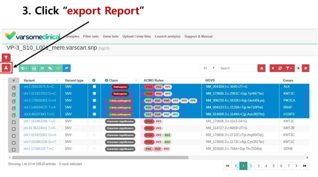Open the Samples menu
Image resolution: width=318 pixels, height=177 pixels.
[73, 37]
